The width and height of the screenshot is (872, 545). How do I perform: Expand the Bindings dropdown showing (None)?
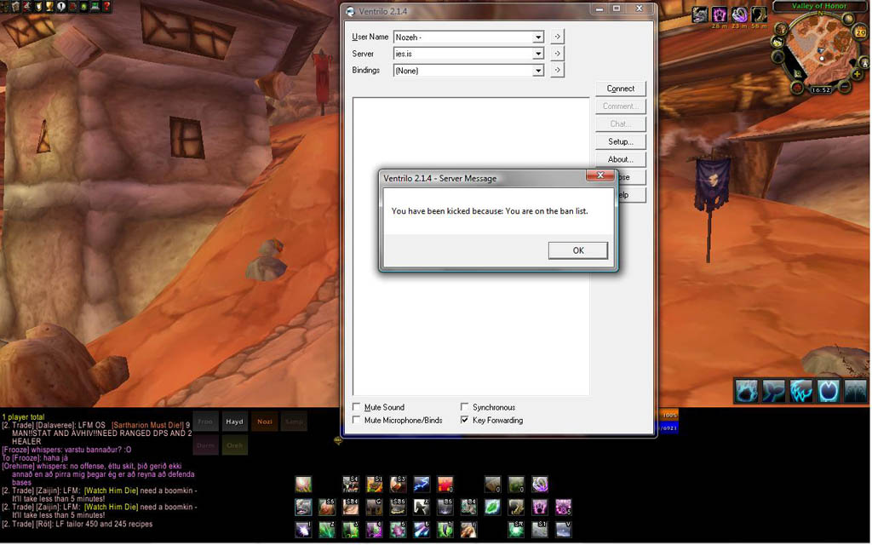(x=538, y=71)
